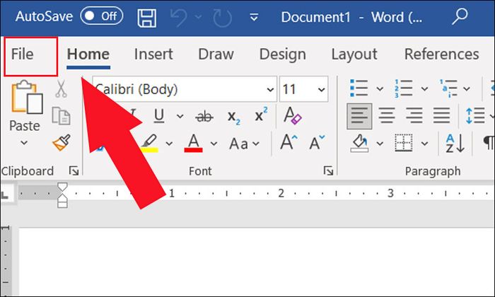
Task: Click the Superscript icon
Action: click(261, 115)
